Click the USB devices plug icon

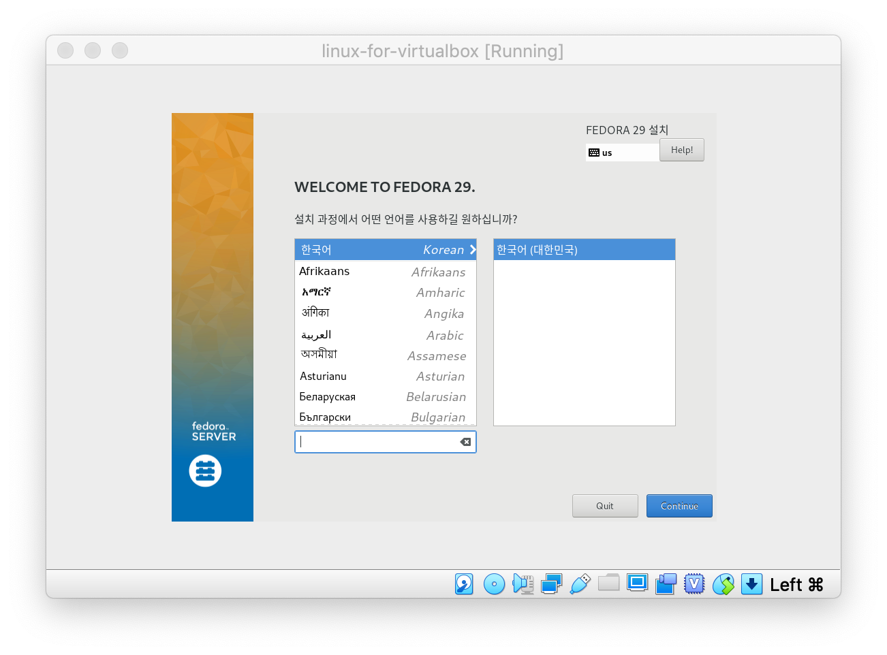coord(580,584)
